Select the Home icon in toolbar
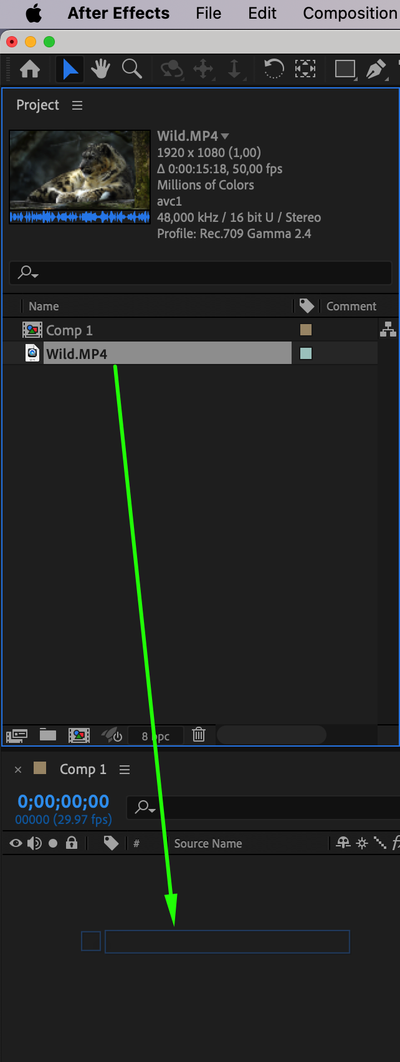The image size is (400, 1062). click(x=30, y=69)
